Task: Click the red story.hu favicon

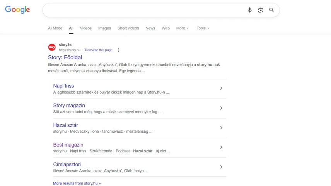Action: (x=52, y=47)
